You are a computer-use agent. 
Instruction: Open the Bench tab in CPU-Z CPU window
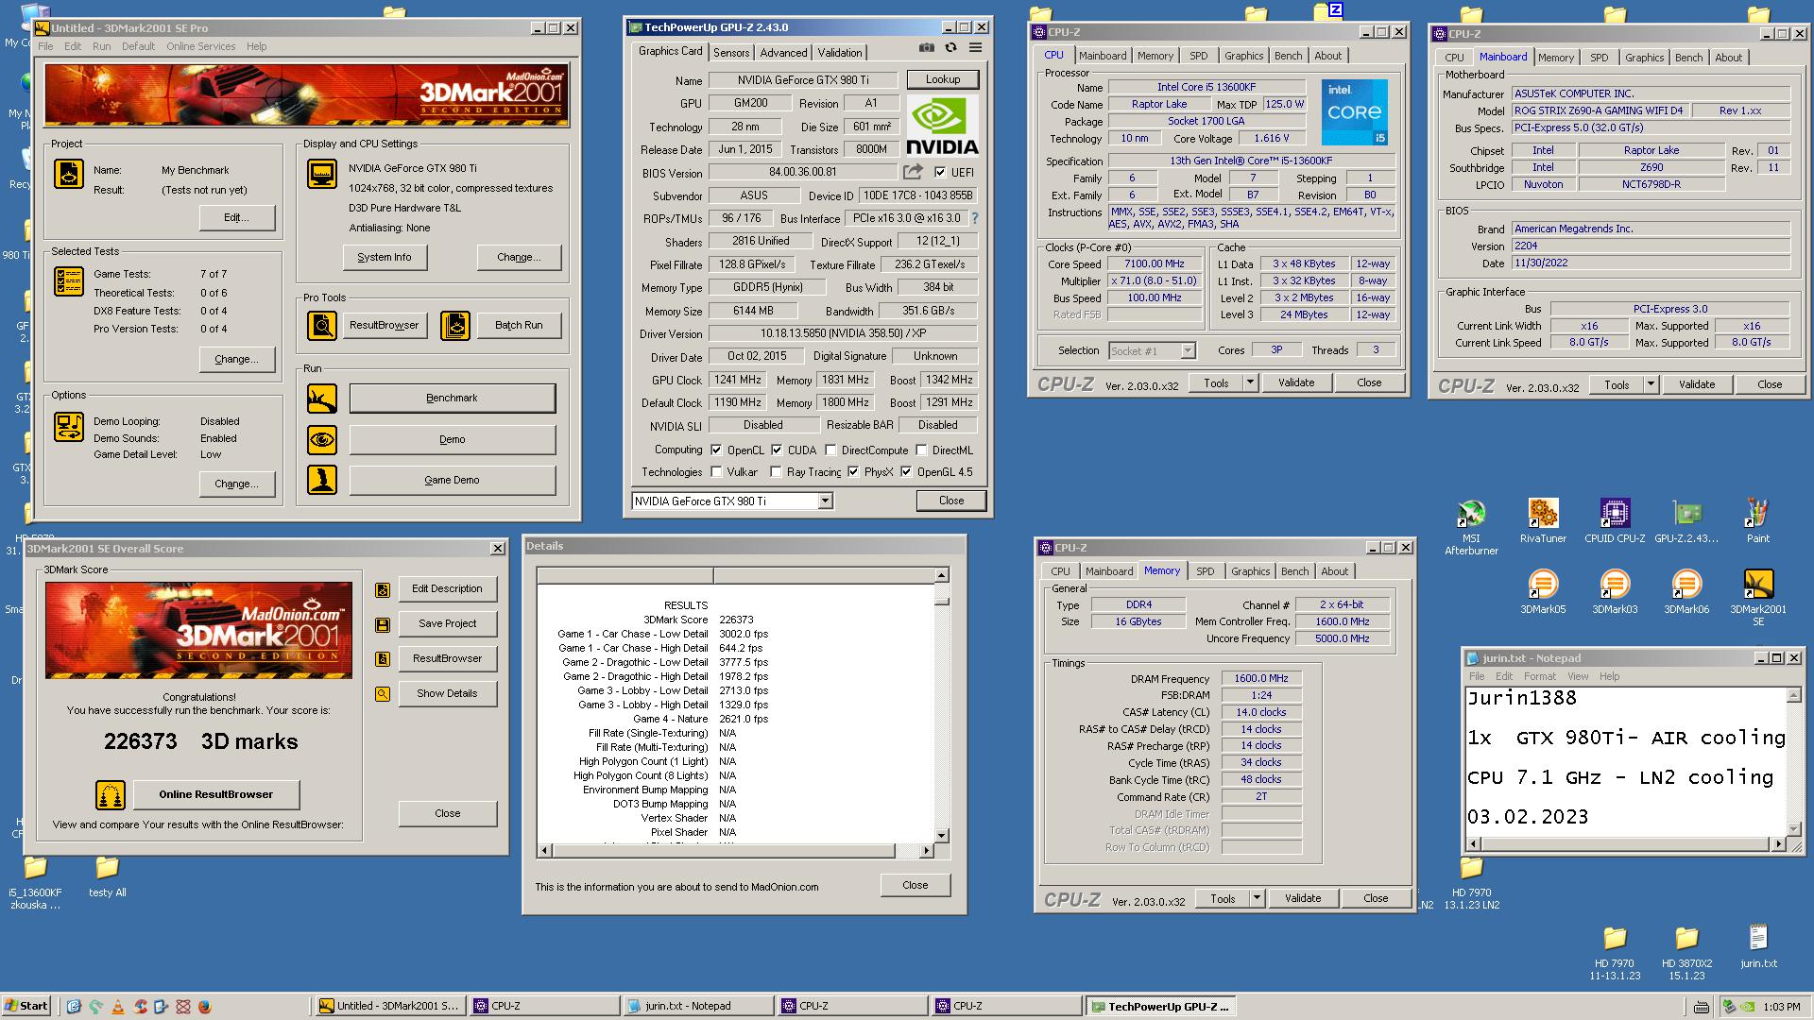[x=1288, y=56]
